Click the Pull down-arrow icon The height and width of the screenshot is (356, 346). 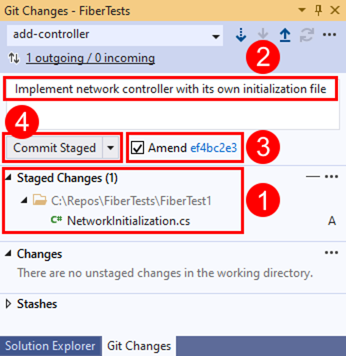click(263, 35)
